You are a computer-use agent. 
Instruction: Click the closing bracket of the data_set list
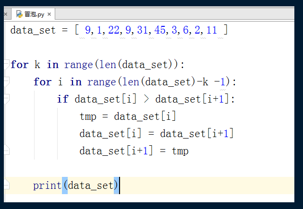(226, 30)
